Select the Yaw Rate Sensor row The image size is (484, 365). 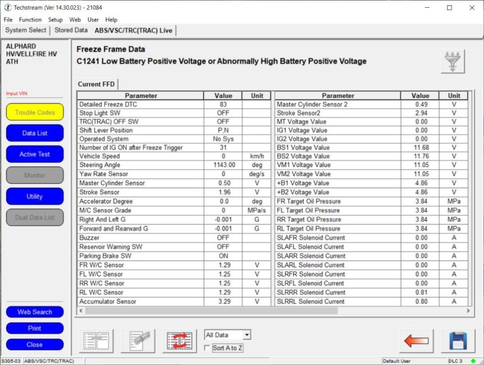coord(174,174)
